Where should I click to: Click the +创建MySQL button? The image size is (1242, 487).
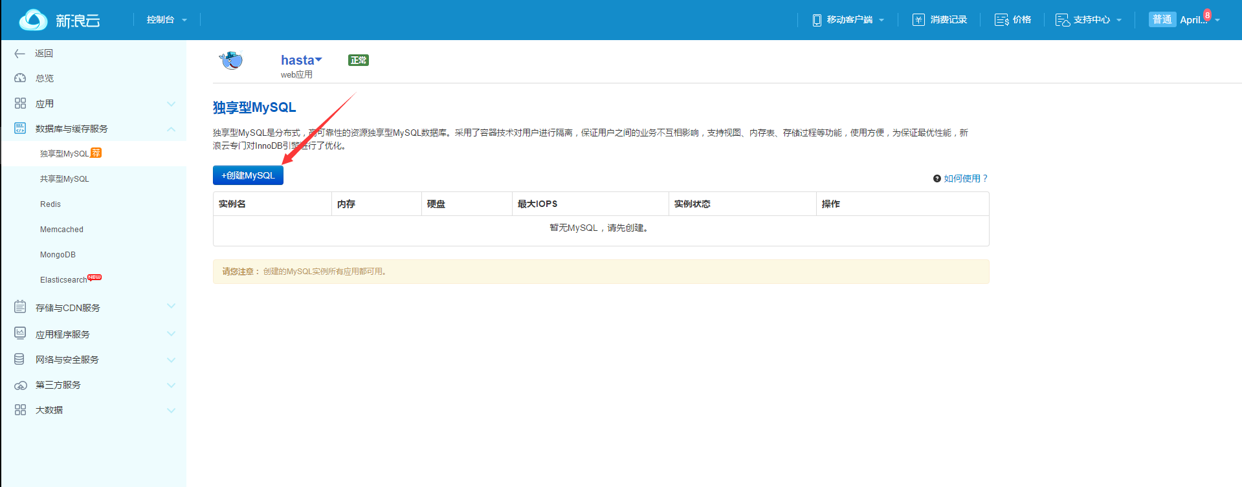(x=248, y=175)
